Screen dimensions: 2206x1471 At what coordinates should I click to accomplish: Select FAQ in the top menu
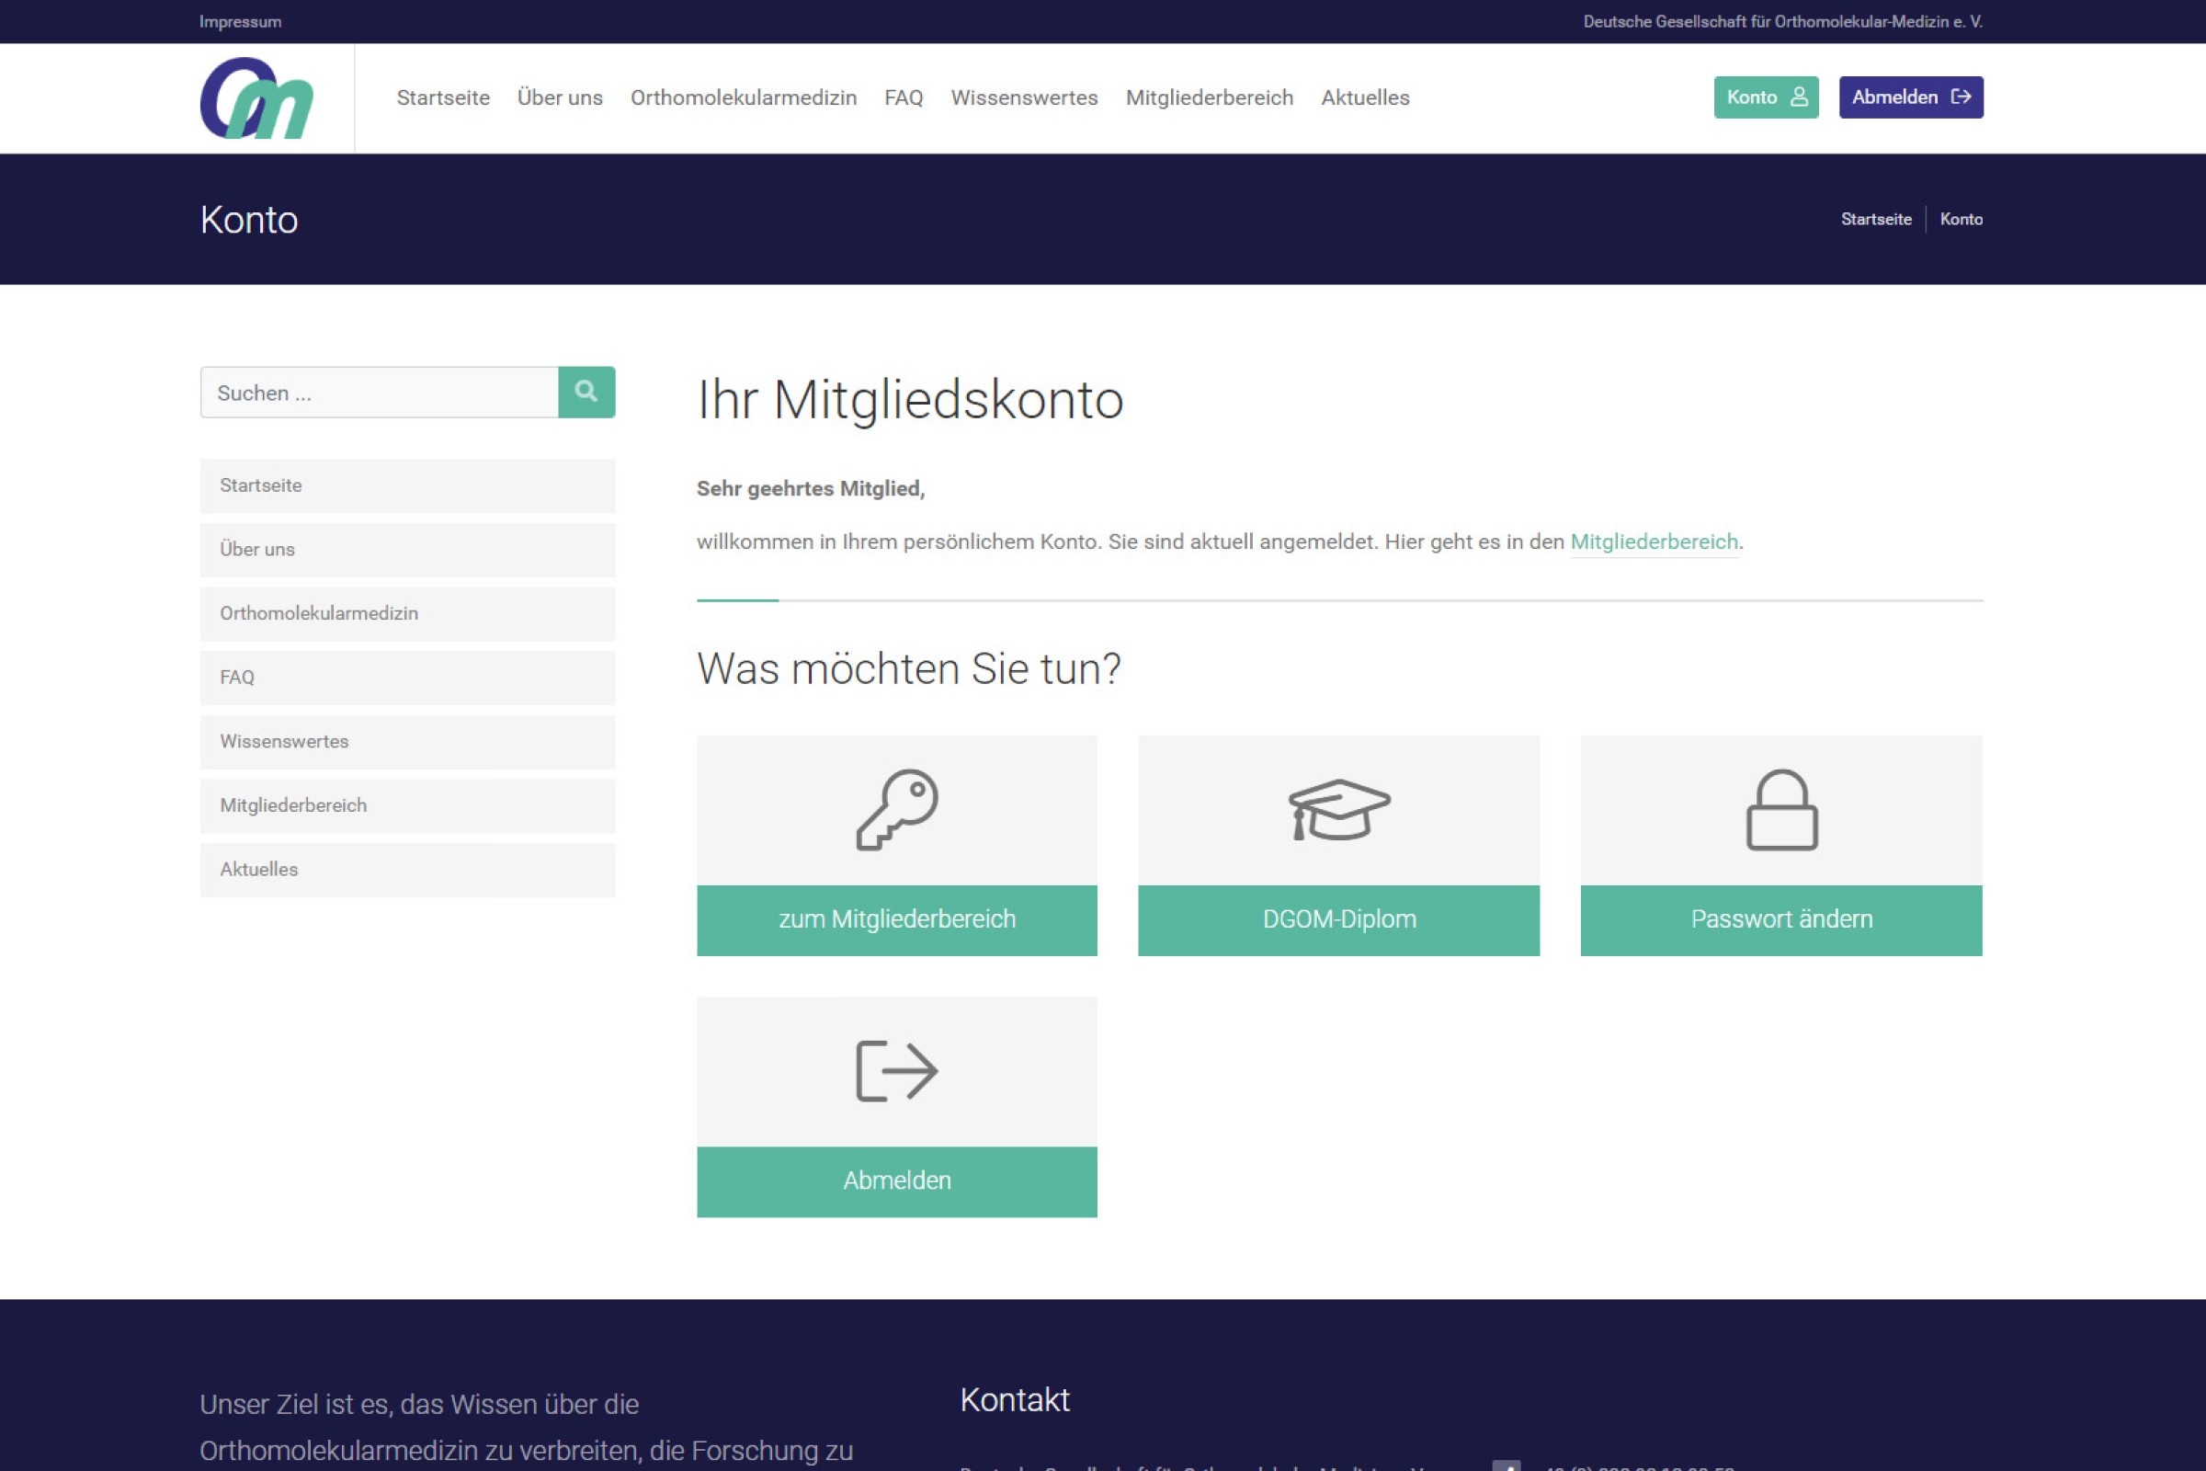904,97
